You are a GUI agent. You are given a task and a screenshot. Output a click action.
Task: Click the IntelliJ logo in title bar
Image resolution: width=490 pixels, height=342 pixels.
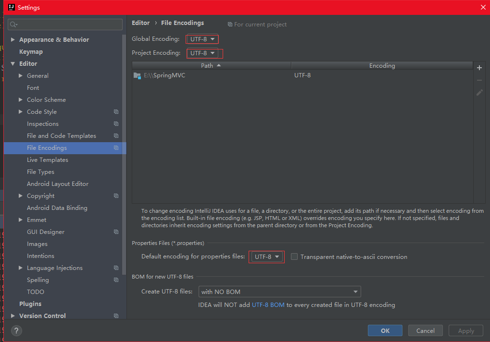[x=11, y=7]
